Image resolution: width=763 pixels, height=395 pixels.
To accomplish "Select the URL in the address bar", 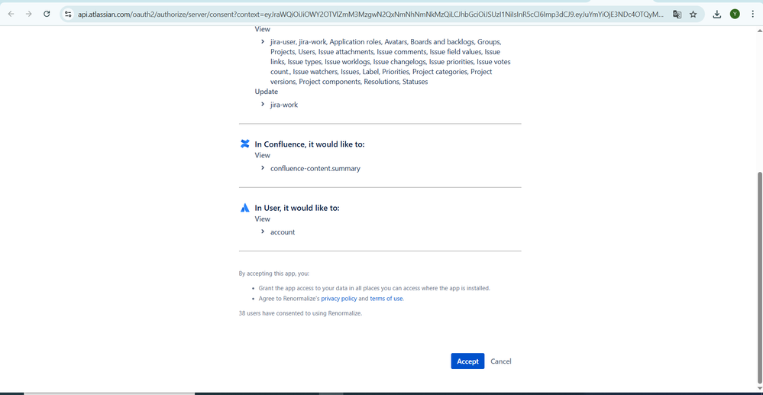I will click(370, 15).
